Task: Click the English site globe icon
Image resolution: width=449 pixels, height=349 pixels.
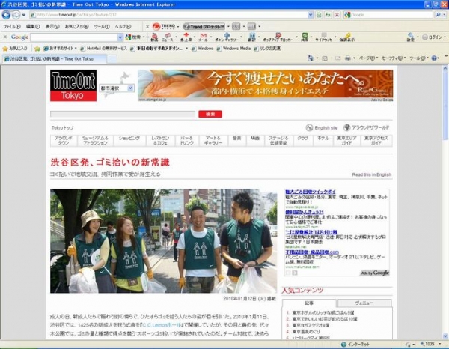Action: coord(309,127)
